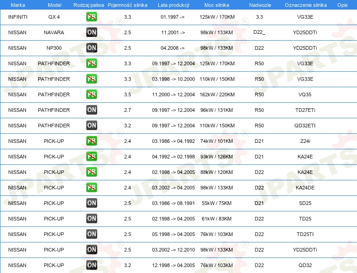
Task: Click the ON diesel icon for the PATHFINDER TD27ETi row
Action: (91, 110)
